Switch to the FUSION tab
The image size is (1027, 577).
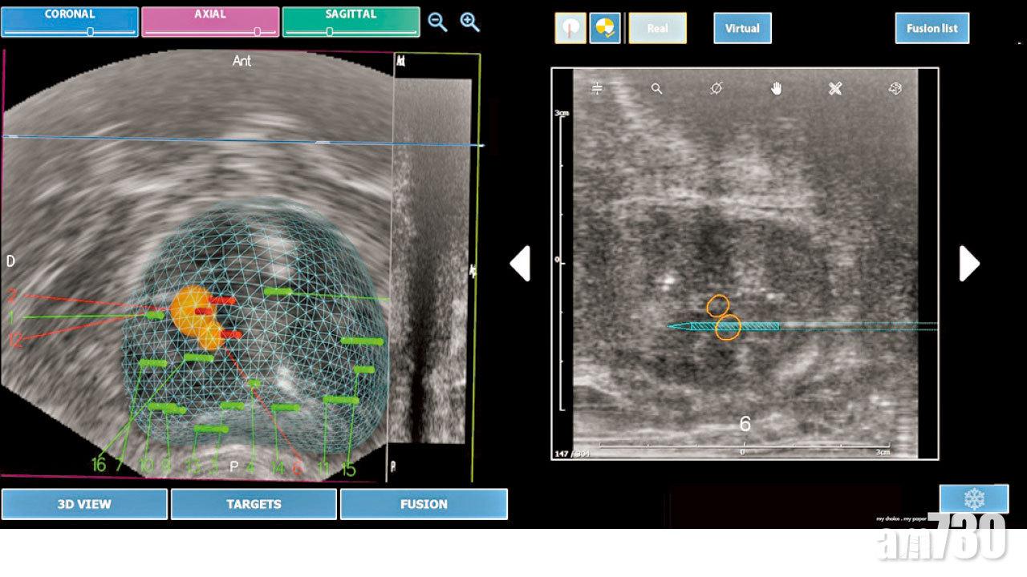424,504
